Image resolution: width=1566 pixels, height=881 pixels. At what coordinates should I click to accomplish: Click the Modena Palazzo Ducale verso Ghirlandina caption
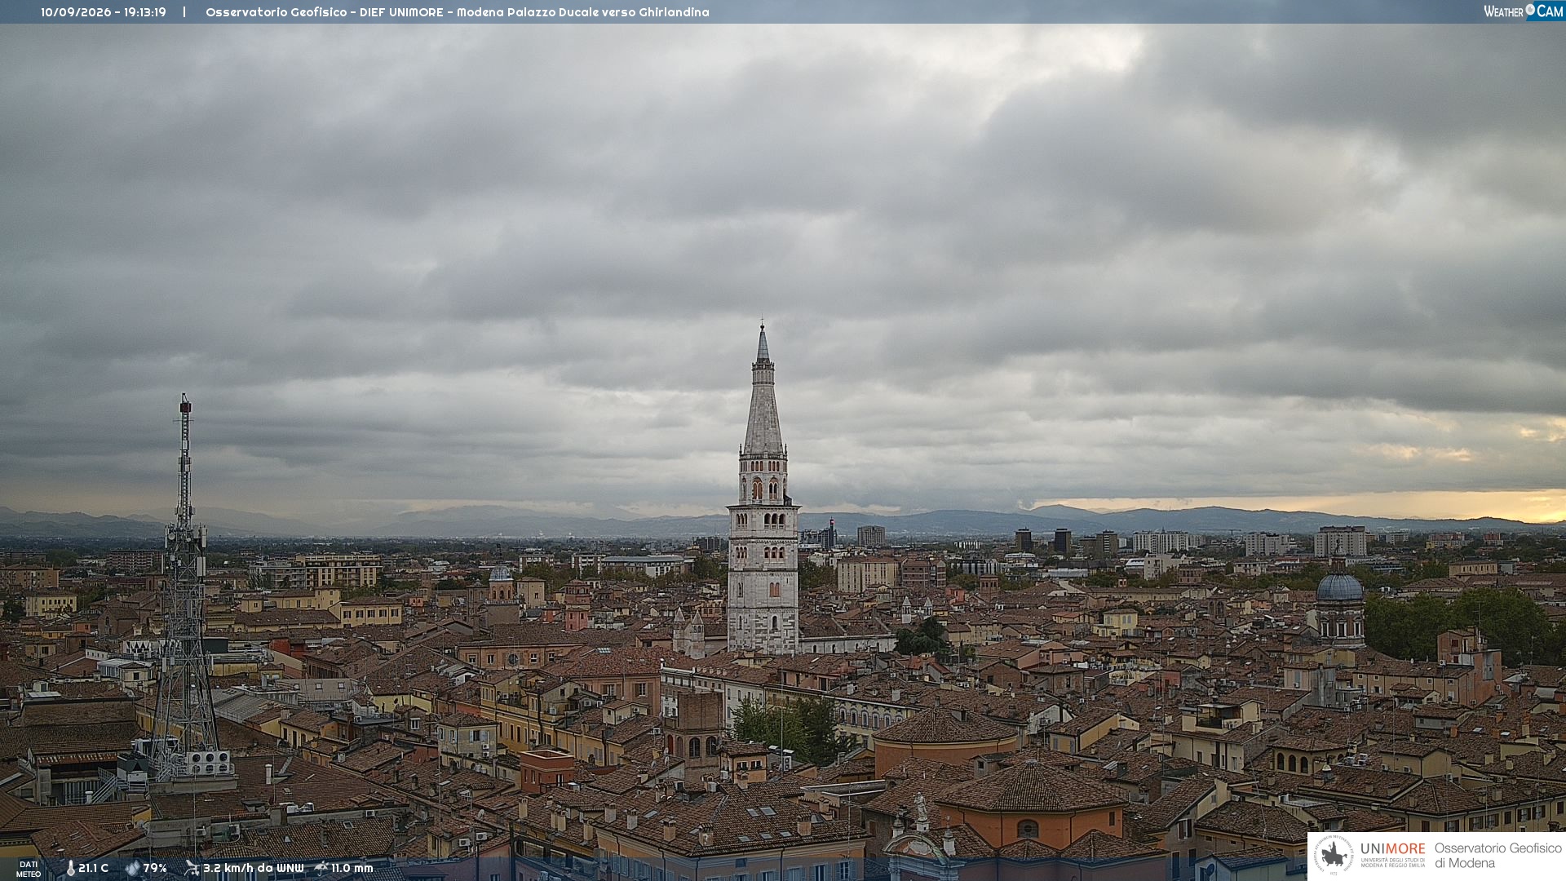[582, 12]
